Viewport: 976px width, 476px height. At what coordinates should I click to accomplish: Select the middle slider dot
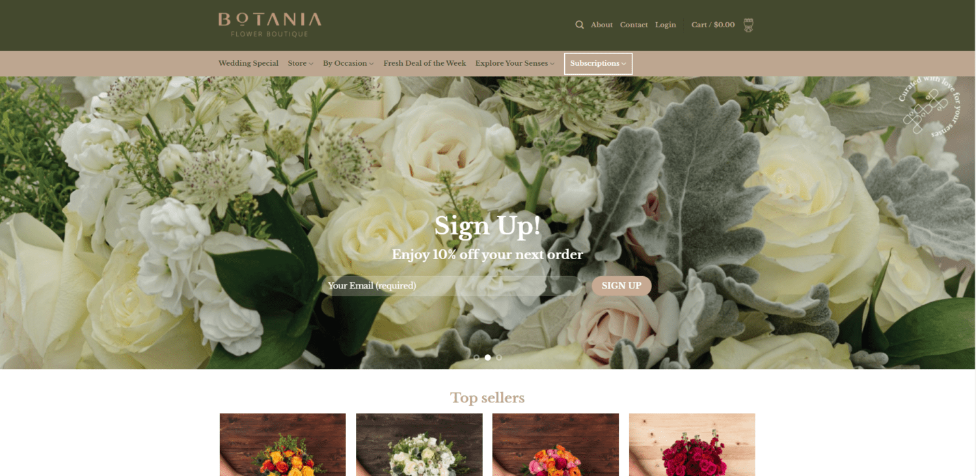pos(488,357)
